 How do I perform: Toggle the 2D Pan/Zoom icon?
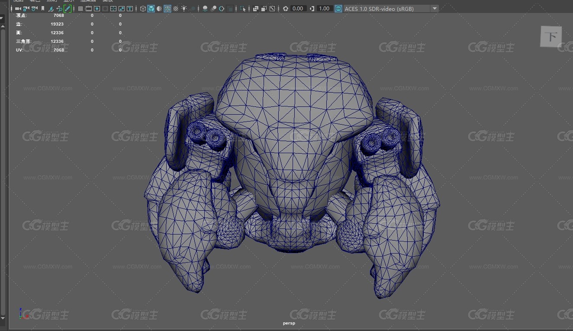59,9
